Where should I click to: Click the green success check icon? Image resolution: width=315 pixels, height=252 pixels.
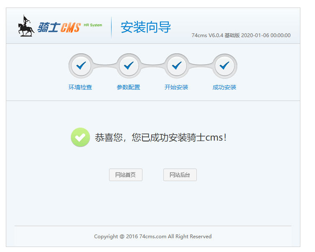click(80, 137)
